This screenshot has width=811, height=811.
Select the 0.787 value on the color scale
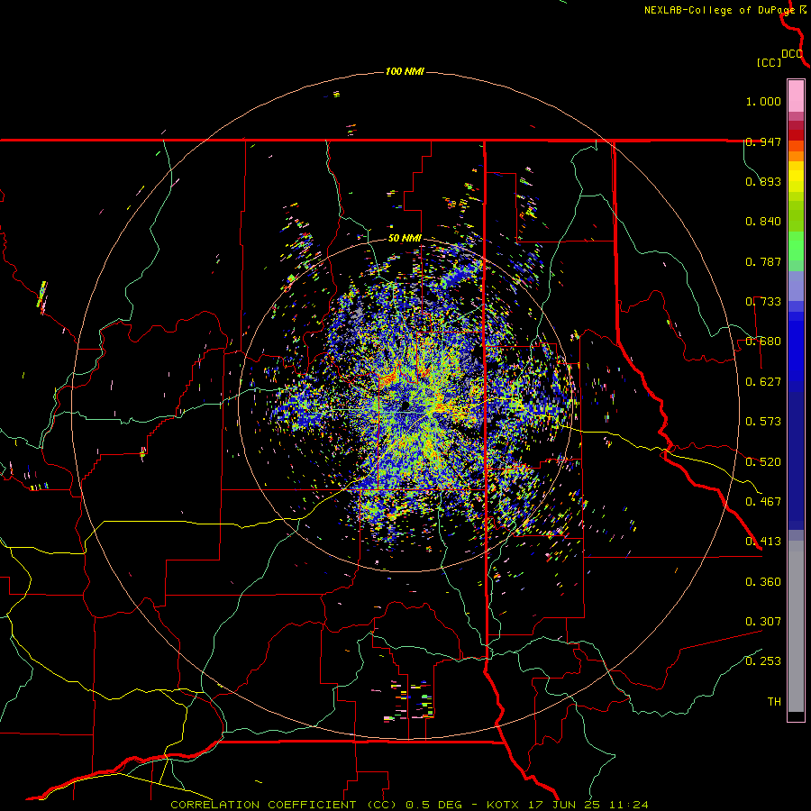tap(763, 261)
